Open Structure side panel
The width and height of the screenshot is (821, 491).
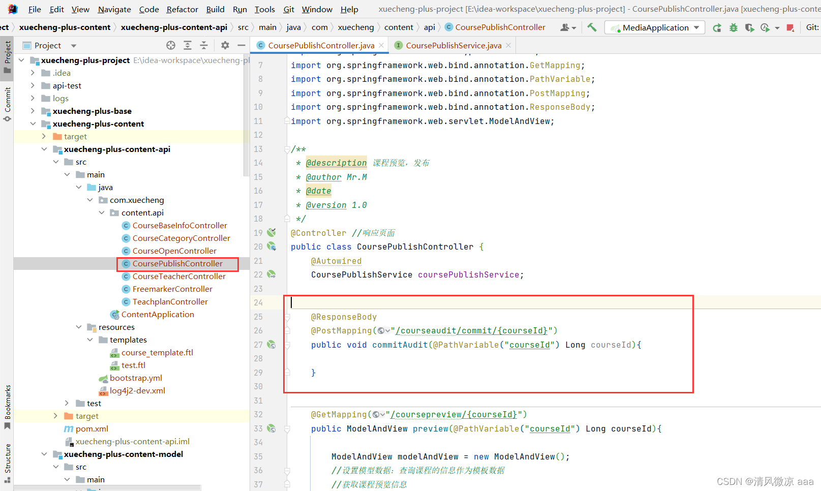point(7,463)
